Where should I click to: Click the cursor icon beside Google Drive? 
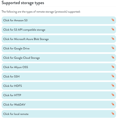click(x=113, y=48)
